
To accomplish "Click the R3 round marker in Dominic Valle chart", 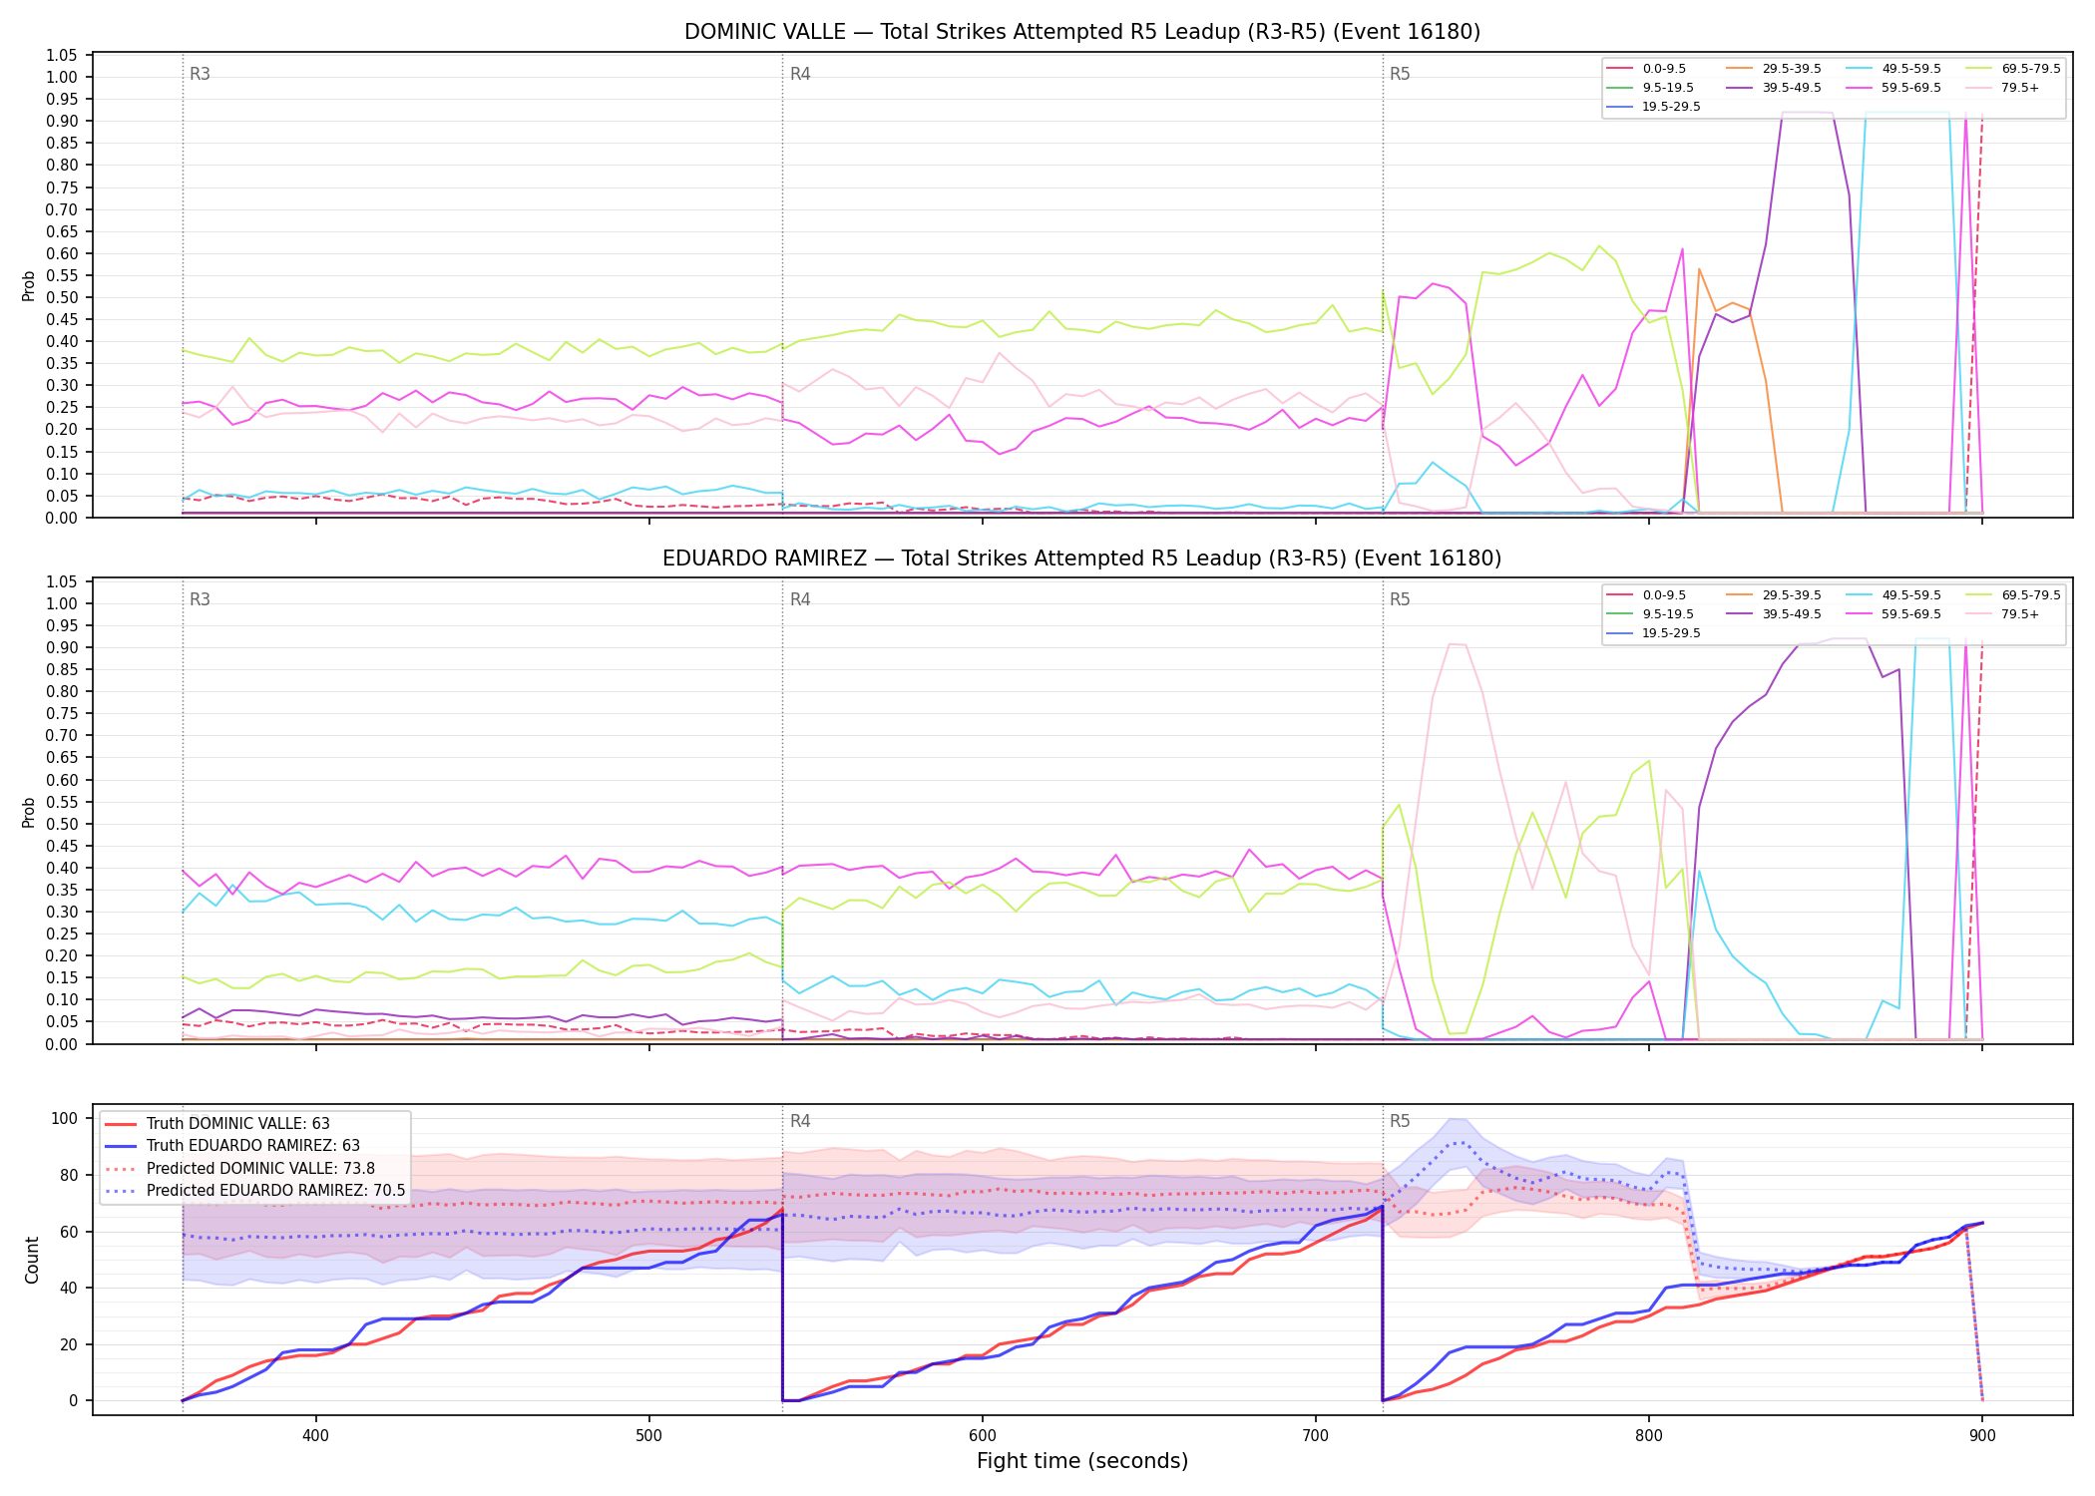I will coord(200,74).
